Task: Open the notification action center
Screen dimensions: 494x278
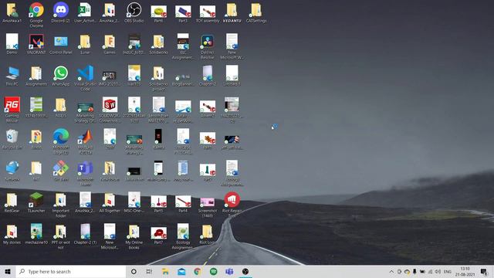Action: point(484,271)
